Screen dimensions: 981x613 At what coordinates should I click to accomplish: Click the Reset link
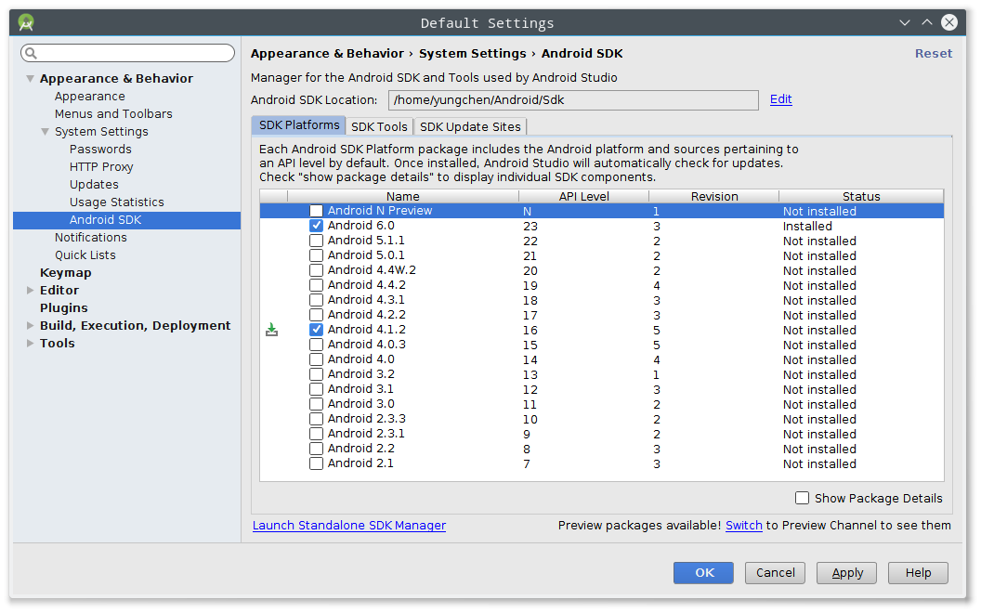934,54
